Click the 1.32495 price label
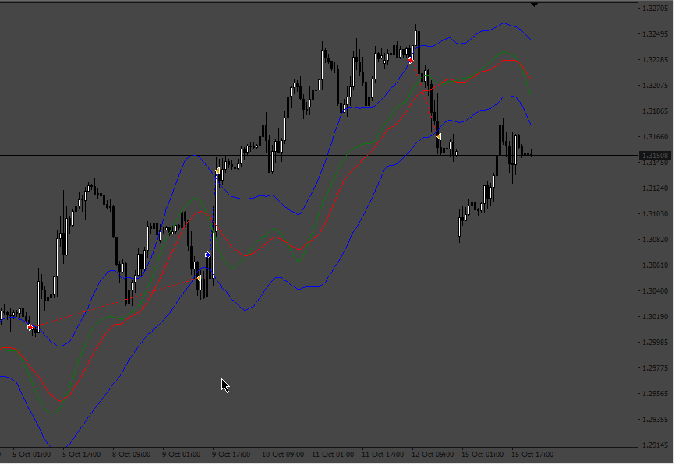 [655, 34]
